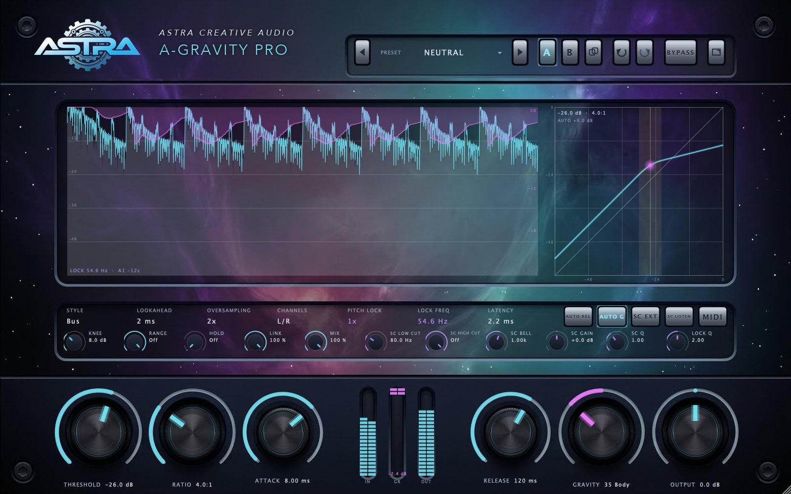Click the Mix knob
Screen dimensions: 791x494
(x=315, y=341)
